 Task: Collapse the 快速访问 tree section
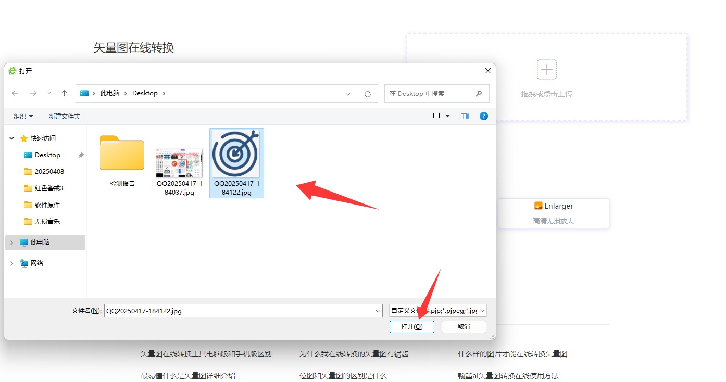pyautogui.click(x=12, y=138)
